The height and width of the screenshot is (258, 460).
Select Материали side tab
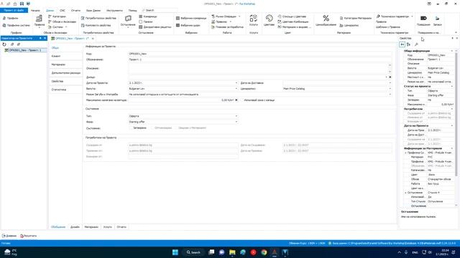coord(58,64)
